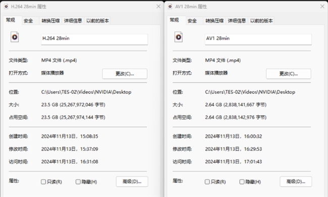Open 转换压缩 tab in AV1 window
The height and width of the screenshot is (197, 328).
point(214,21)
